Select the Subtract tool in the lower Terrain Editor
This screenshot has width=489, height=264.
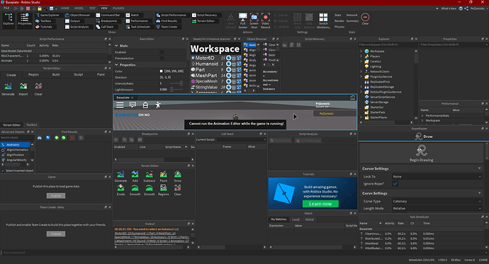(x=149, y=176)
